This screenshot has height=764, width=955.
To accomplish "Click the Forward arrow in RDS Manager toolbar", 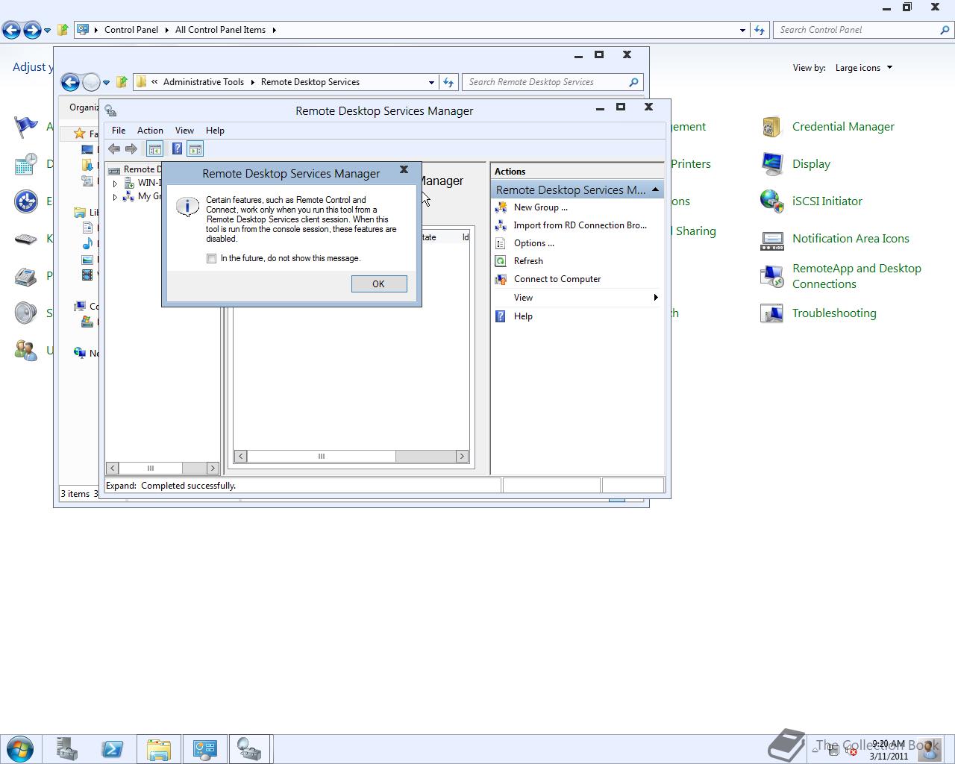I will pyautogui.click(x=131, y=149).
